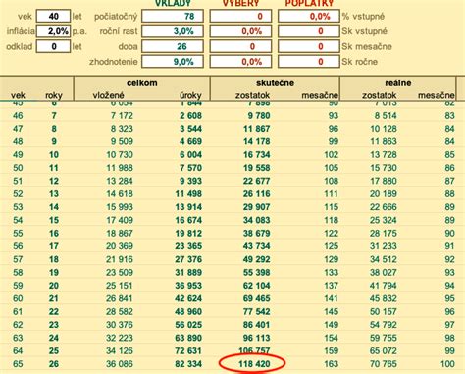The width and height of the screenshot is (465, 374).
Task: Click the Sk mesačne label
Action: click(x=367, y=46)
